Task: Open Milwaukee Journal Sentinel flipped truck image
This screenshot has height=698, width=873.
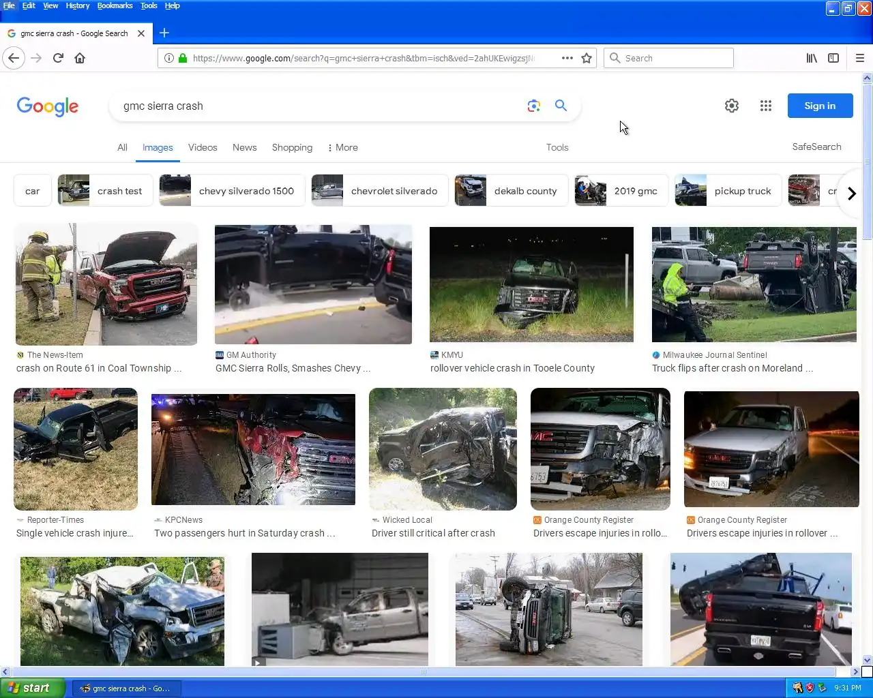Action: (754, 285)
